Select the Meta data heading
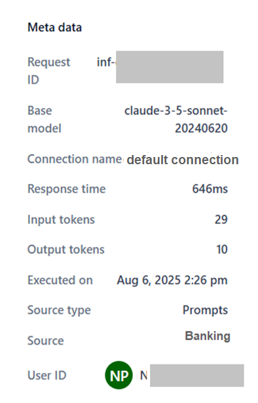 54,27
